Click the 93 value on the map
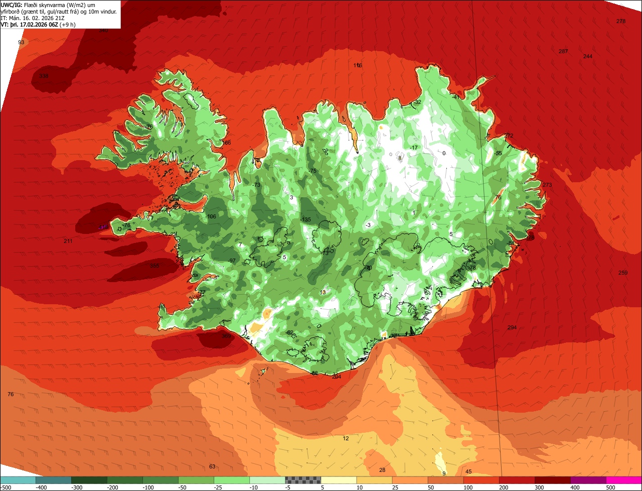Screen dimensions: 642x491 21,42
